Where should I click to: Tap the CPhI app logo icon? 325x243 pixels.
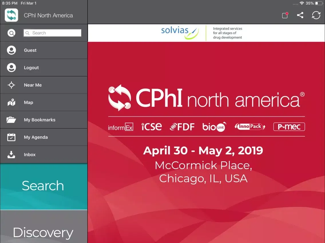click(11, 15)
